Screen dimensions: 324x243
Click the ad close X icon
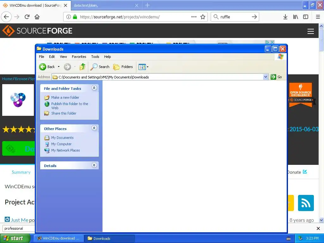[272, 42]
